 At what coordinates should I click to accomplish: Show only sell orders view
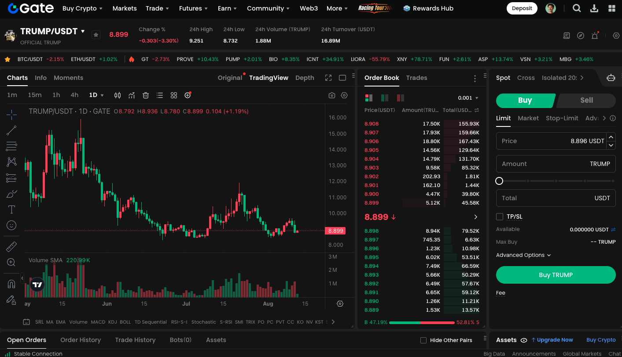click(401, 98)
